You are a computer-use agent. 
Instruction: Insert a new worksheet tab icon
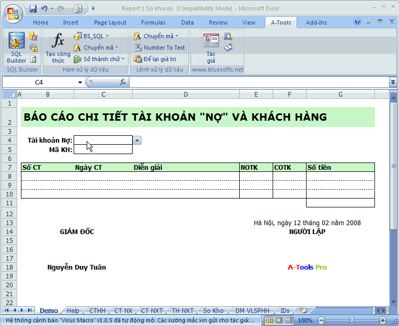click(x=302, y=311)
